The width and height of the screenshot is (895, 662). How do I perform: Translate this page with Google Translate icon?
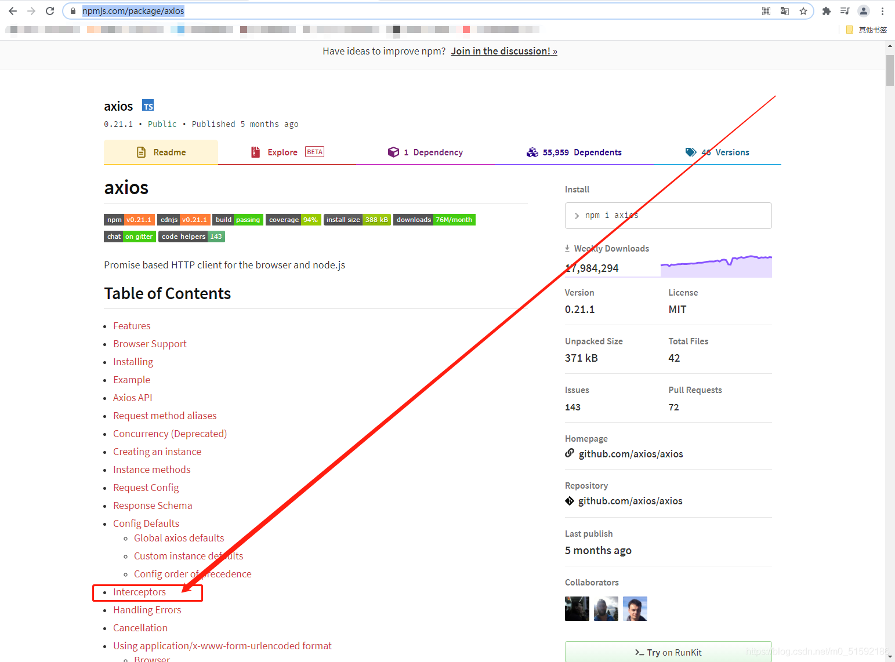click(785, 11)
